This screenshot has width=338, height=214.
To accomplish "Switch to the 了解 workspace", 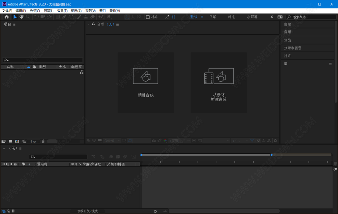I will [x=213, y=17].
